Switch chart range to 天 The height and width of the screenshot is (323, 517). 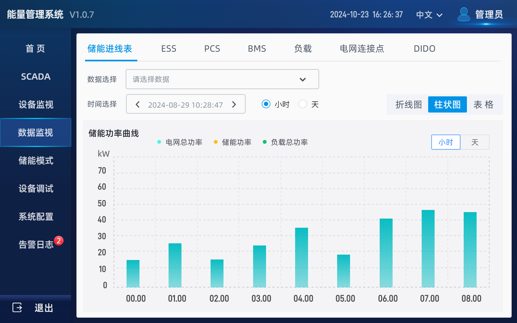click(475, 142)
